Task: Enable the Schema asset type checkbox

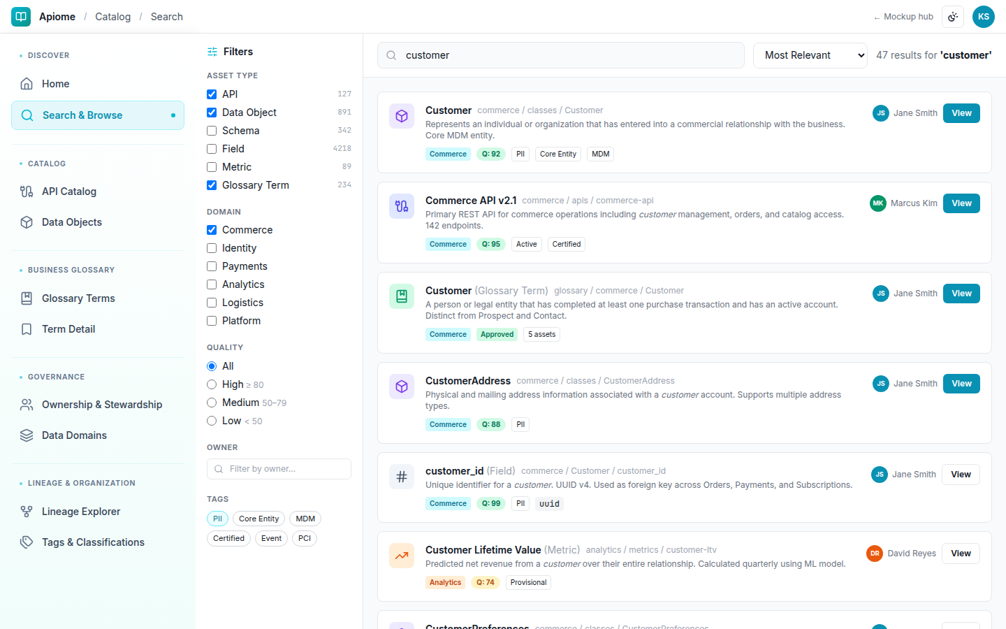Action: 212,131
